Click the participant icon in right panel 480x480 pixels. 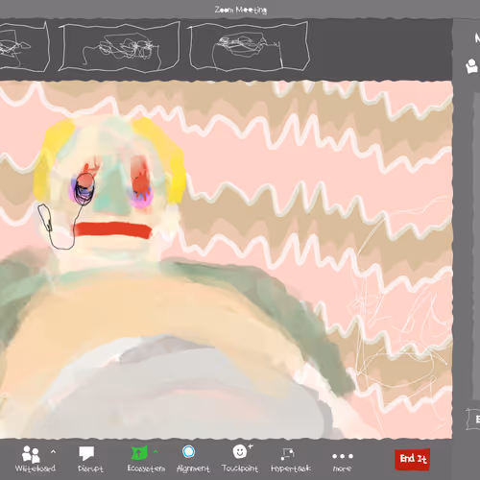pyautogui.click(x=471, y=66)
